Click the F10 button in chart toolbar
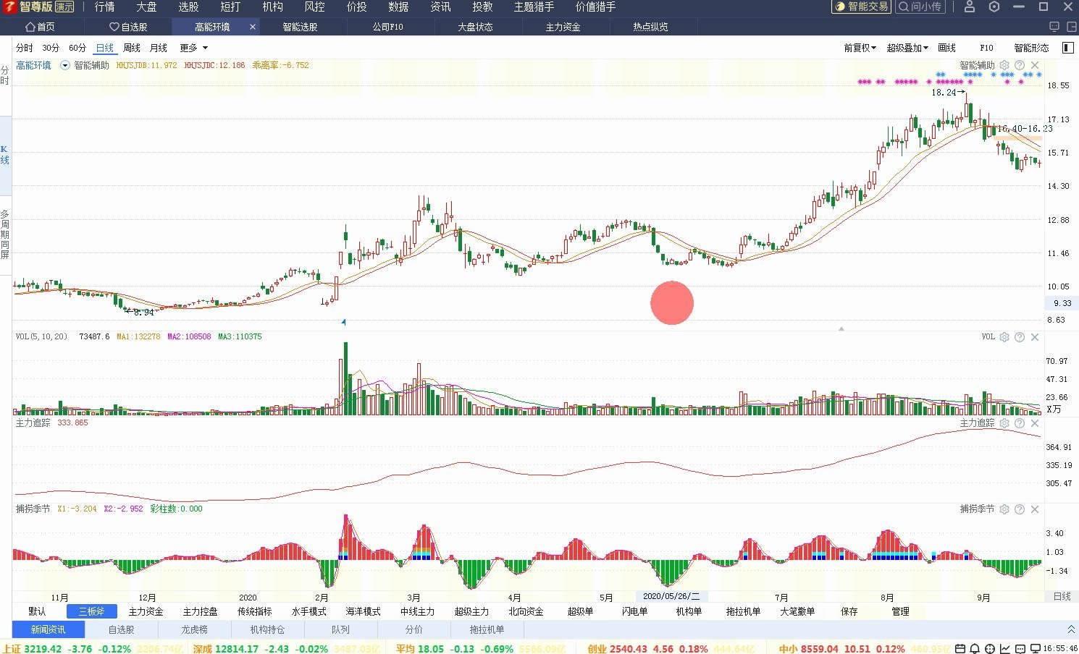The image size is (1079, 654). tap(986, 48)
